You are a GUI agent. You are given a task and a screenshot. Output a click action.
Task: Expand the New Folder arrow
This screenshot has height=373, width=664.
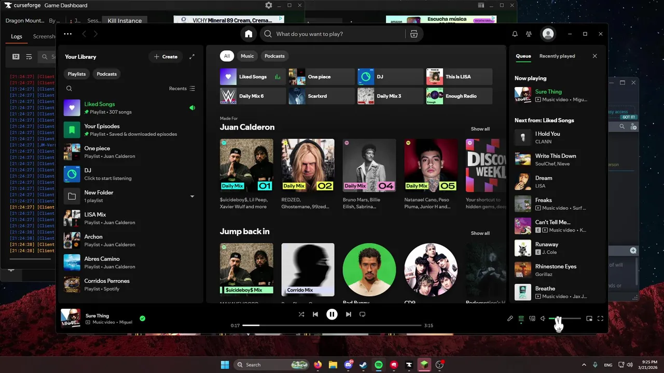192,196
